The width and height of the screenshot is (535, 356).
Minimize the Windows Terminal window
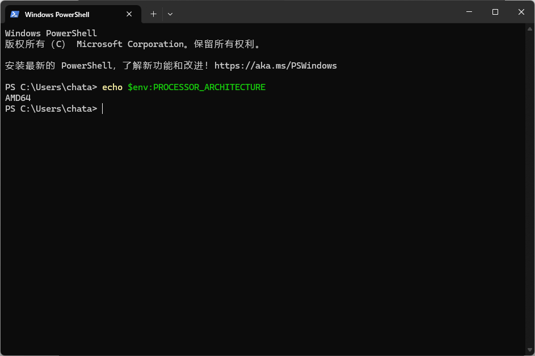pos(469,11)
